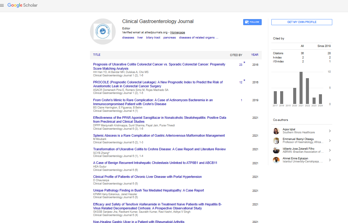Image resolution: width=348 pixels, height=223 pixels.
Task: Expand co-author Ahmet Emre Eşkazan chevron
Action: (x=330, y=160)
